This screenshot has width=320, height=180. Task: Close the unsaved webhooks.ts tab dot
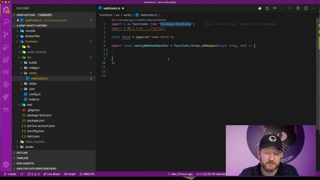tap(123, 8)
